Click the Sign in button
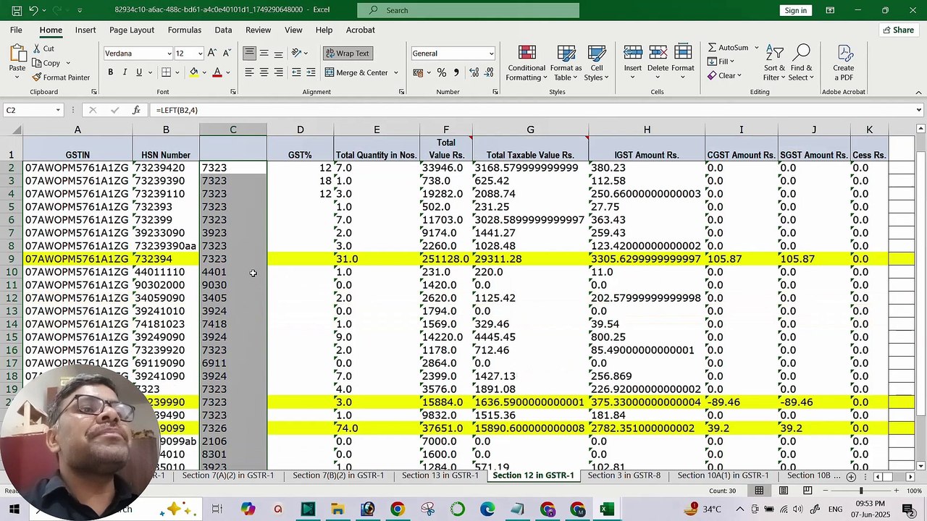The width and height of the screenshot is (927, 521). 795,10
